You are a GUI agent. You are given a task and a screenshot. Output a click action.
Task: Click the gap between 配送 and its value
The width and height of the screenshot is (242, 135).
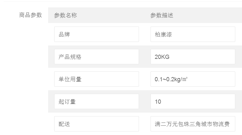click(145, 124)
